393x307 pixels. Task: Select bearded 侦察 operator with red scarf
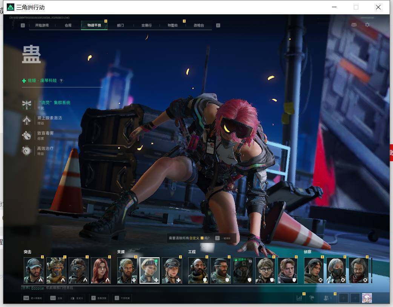tap(359, 270)
